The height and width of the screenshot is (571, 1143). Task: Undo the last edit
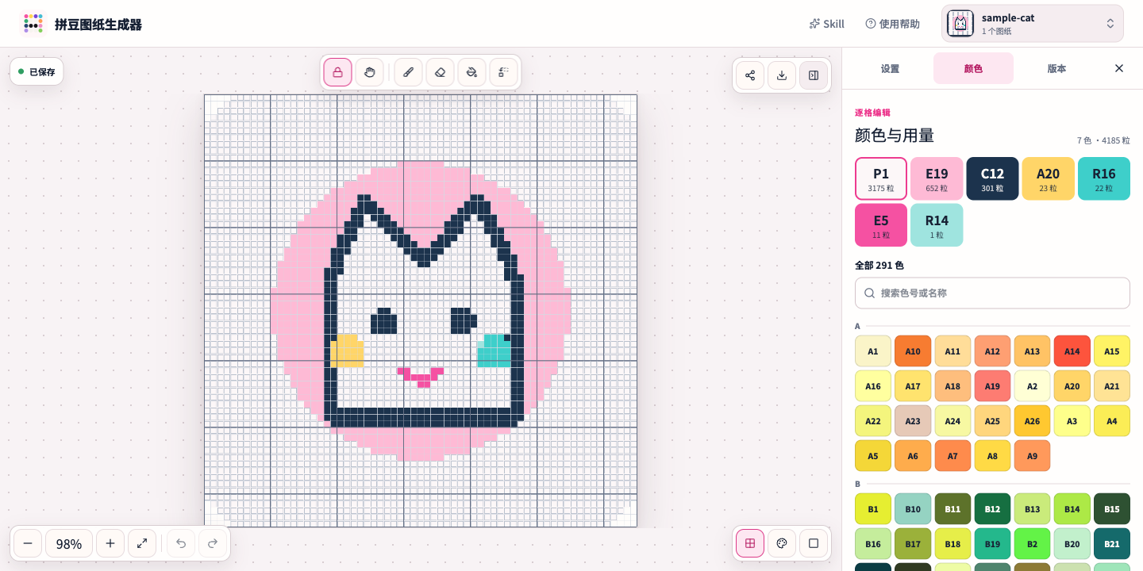(181, 543)
